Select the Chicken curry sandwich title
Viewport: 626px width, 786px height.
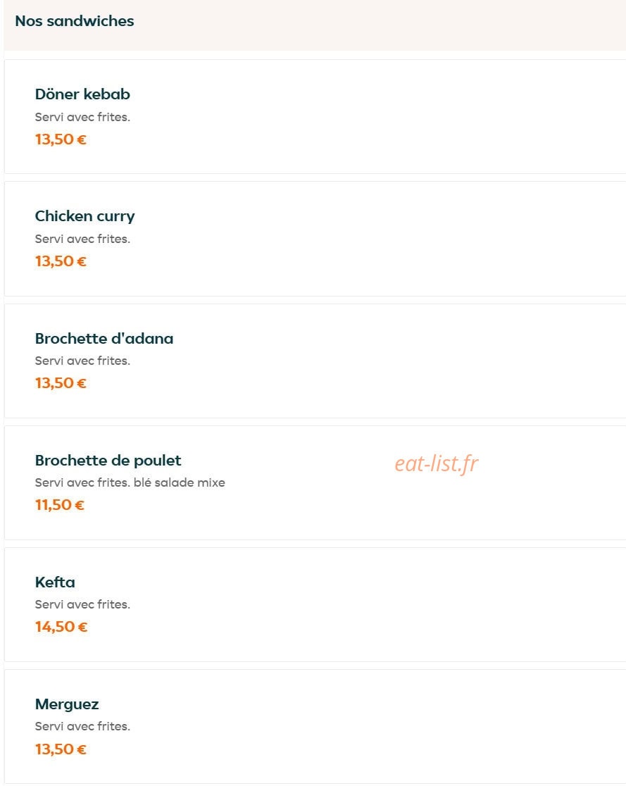[84, 216]
